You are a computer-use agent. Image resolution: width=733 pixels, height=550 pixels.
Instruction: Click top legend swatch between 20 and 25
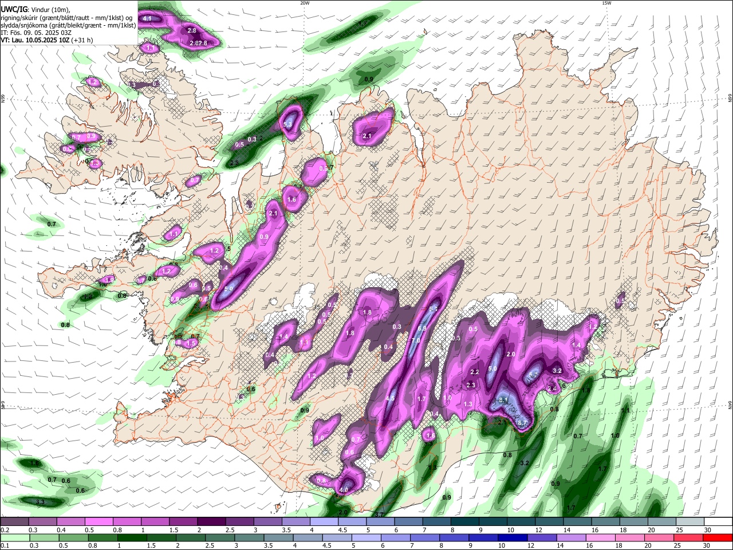click(661, 522)
